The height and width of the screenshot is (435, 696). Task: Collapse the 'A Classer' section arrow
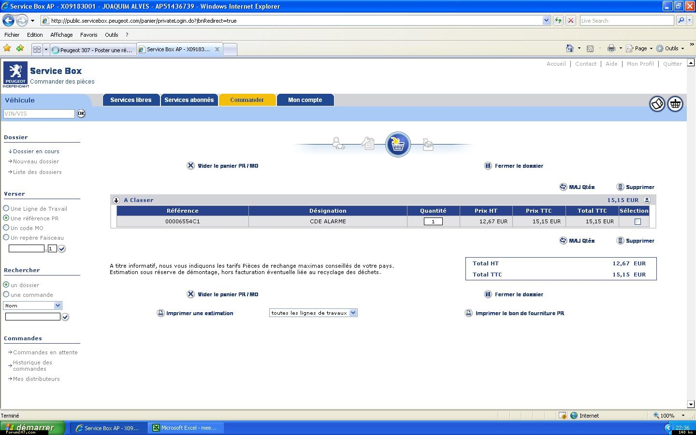(116, 200)
